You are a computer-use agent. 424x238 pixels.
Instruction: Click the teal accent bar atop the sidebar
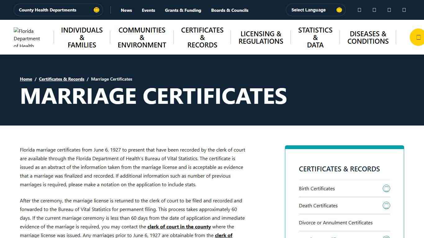click(x=344, y=147)
